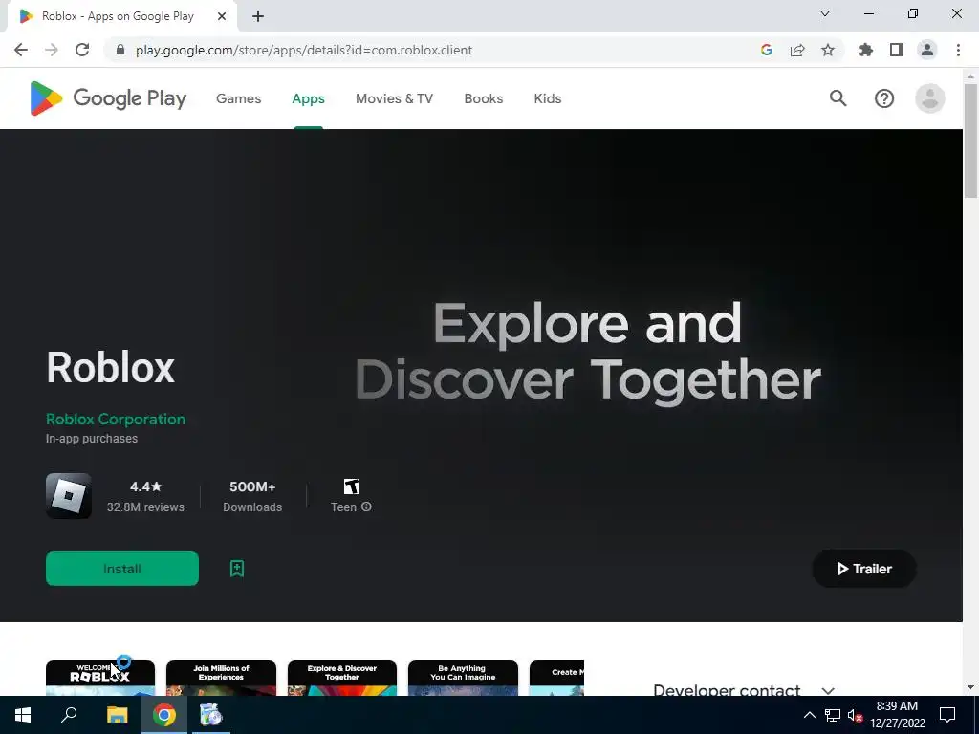Go to Movies & TV tab

coord(394,98)
